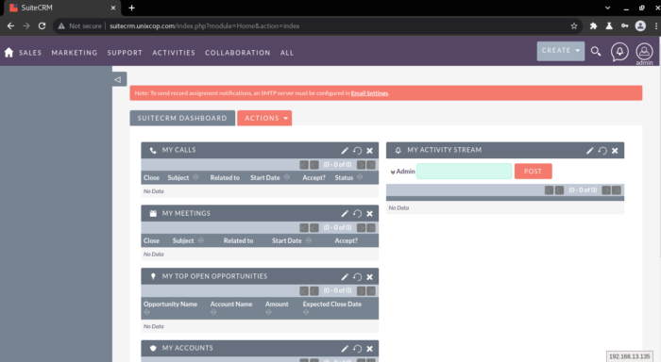The height and width of the screenshot is (362, 661).
Task: Open the notifications bell icon
Action: coord(619,52)
